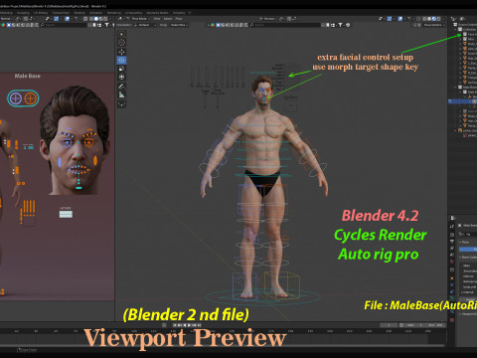Screen dimensions: 477x358
Task: Toggle snapping magnet in right viewport header
Action: (282, 19)
